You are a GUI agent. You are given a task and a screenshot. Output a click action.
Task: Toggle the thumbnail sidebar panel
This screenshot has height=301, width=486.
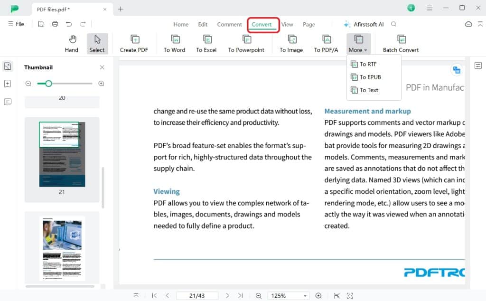tap(7, 66)
